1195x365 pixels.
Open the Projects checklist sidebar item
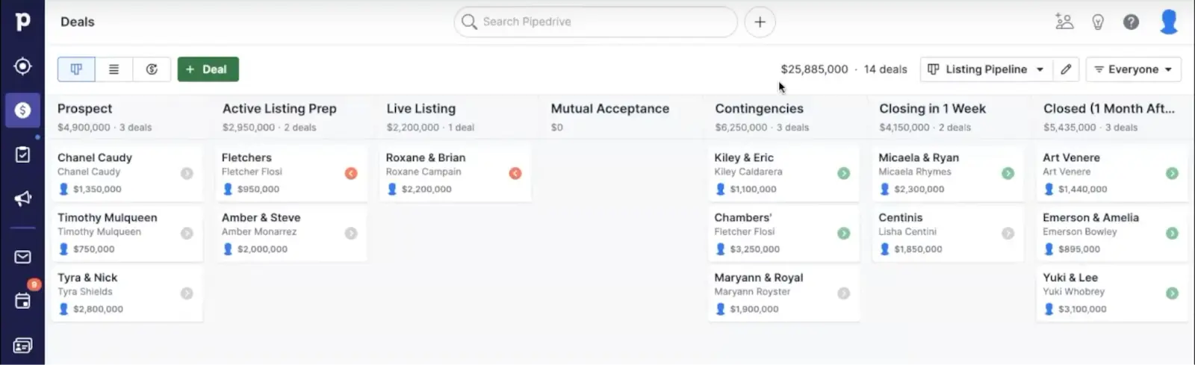[22, 155]
